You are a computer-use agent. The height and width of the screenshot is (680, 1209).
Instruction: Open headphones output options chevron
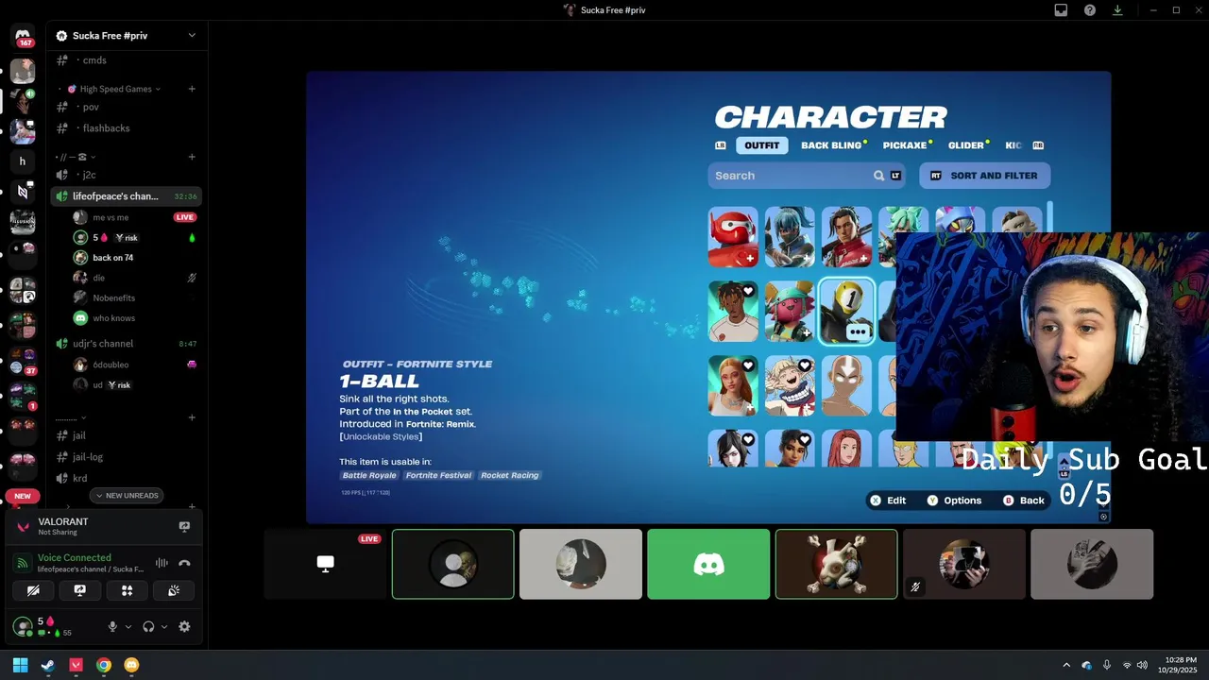coord(164,626)
